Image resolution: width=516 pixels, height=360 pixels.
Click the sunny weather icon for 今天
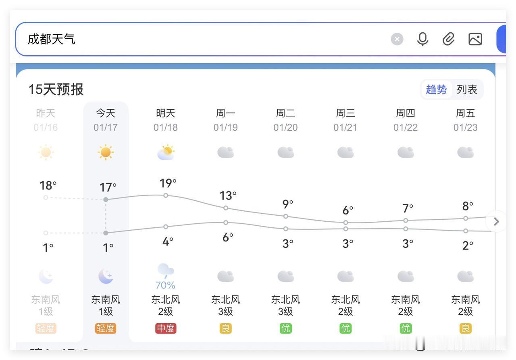point(105,152)
